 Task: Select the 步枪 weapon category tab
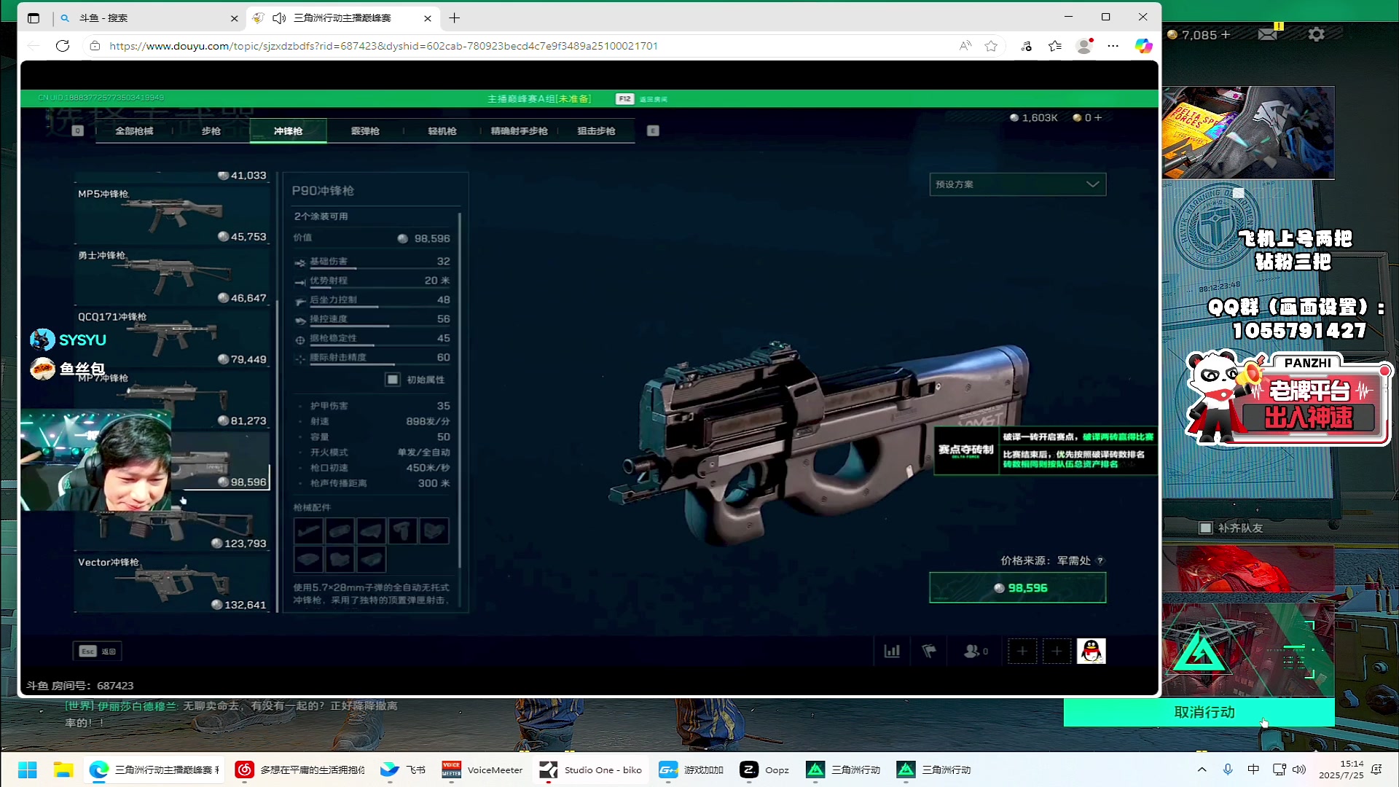[211, 131]
